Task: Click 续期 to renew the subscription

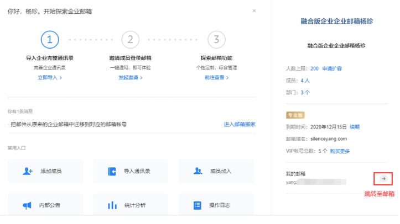Action: pyautogui.click(x=354, y=127)
